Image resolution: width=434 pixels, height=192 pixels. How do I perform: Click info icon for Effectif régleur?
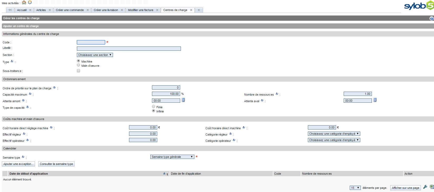point(24,134)
